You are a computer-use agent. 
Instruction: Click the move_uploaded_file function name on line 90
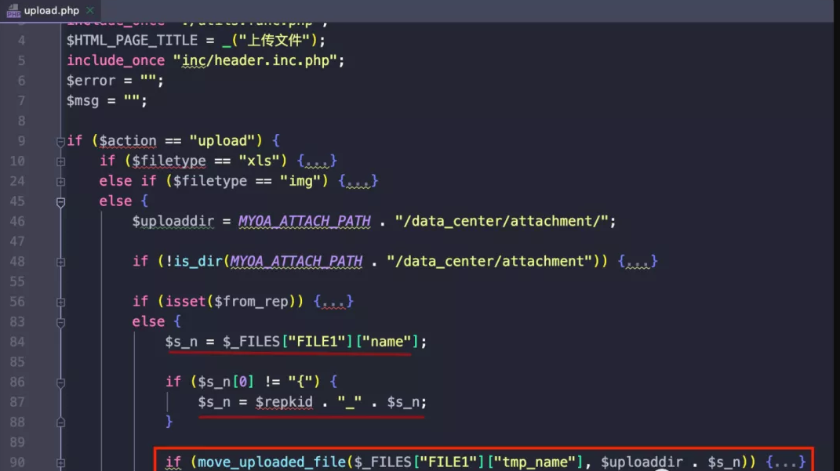(x=271, y=462)
